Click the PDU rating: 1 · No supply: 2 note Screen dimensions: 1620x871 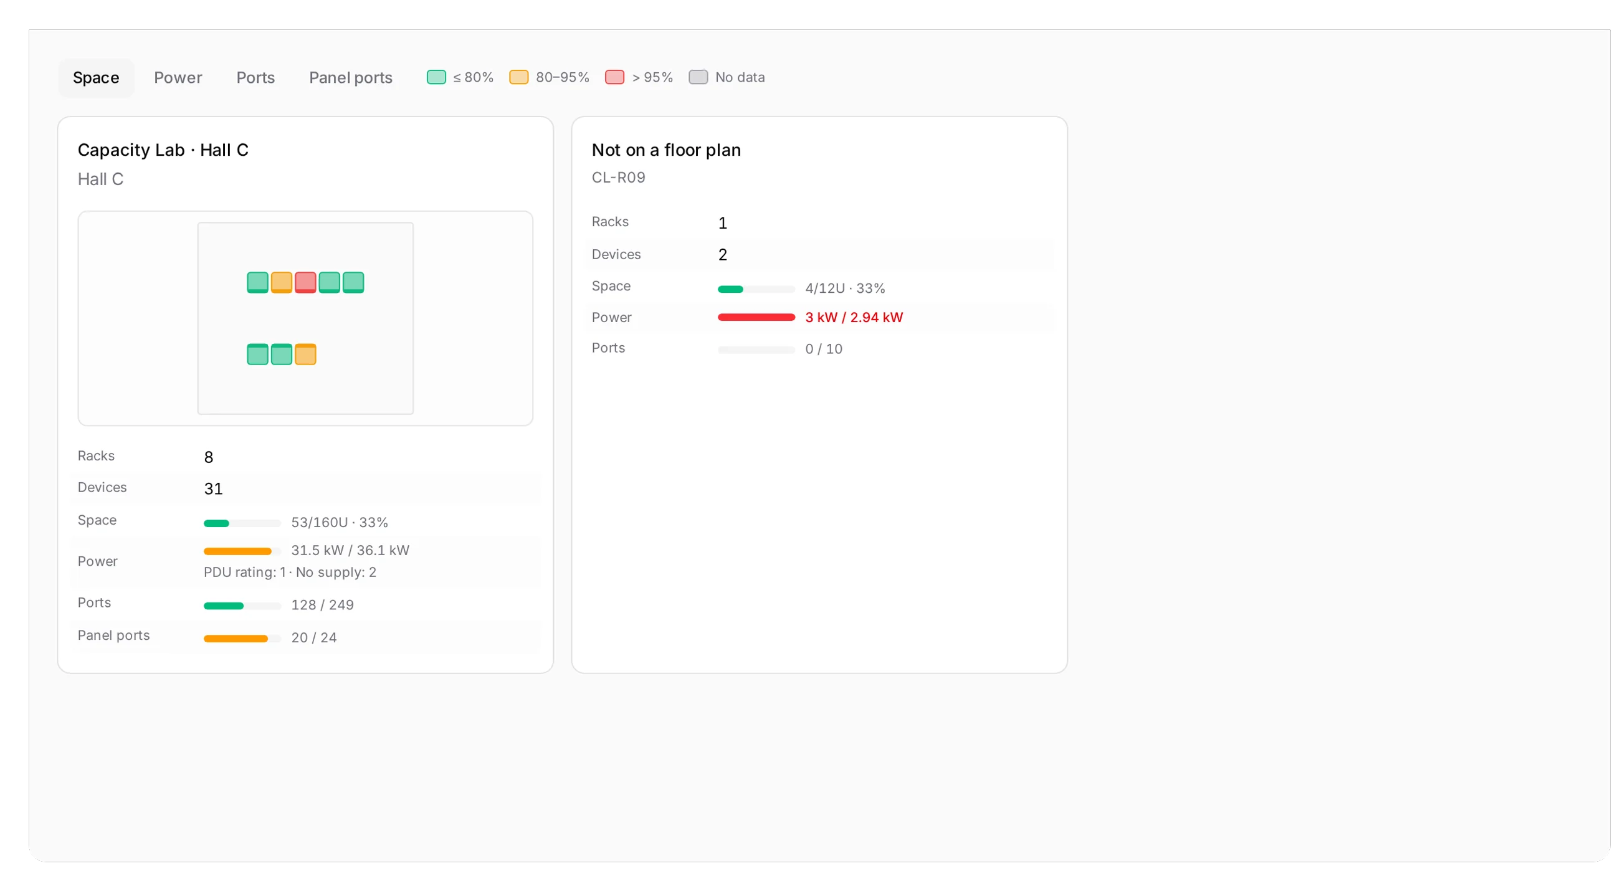pos(289,573)
